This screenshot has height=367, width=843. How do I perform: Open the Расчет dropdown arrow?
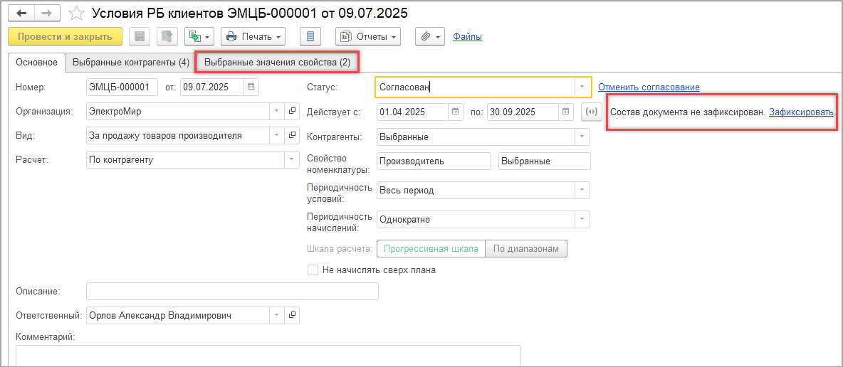[291, 160]
